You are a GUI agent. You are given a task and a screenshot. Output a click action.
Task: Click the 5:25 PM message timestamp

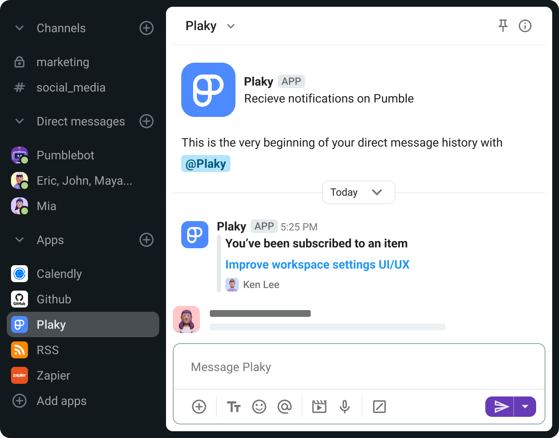click(x=299, y=227)
